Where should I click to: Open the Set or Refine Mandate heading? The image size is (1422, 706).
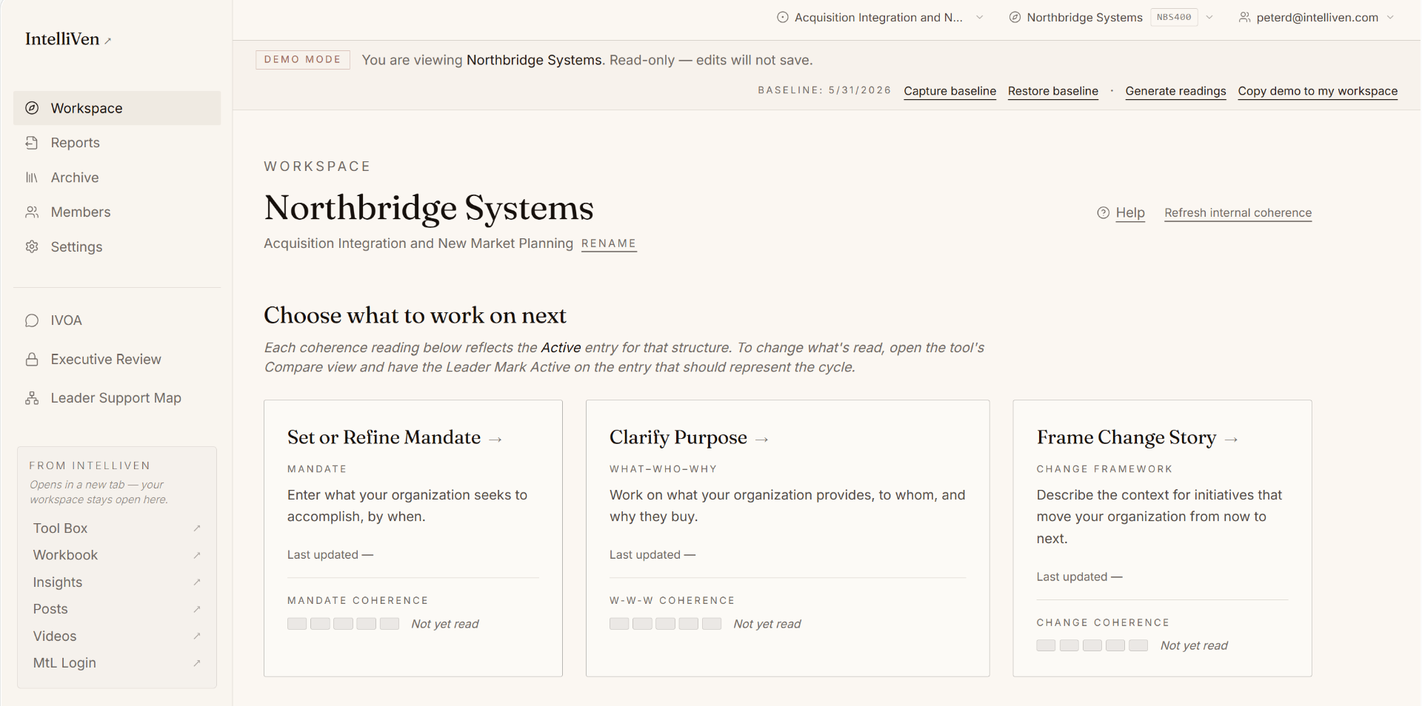coord(384,437)
